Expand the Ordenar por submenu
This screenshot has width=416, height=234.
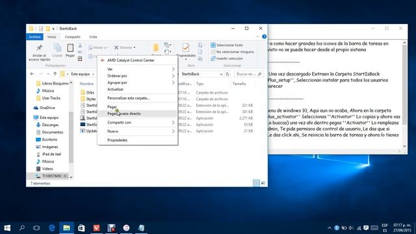coord(137,76)
